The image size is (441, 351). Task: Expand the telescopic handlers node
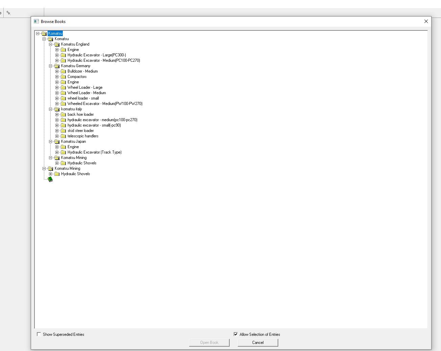tap(57, 136)
